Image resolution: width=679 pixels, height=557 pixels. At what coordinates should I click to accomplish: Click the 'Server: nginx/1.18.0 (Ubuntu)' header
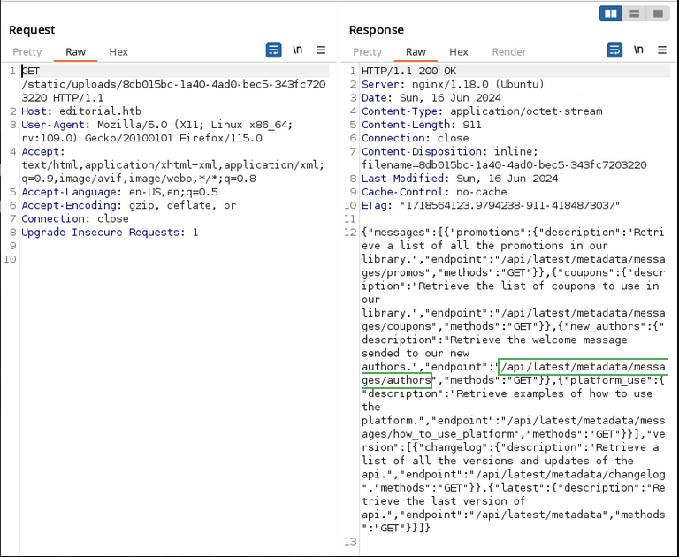(453, 85)
